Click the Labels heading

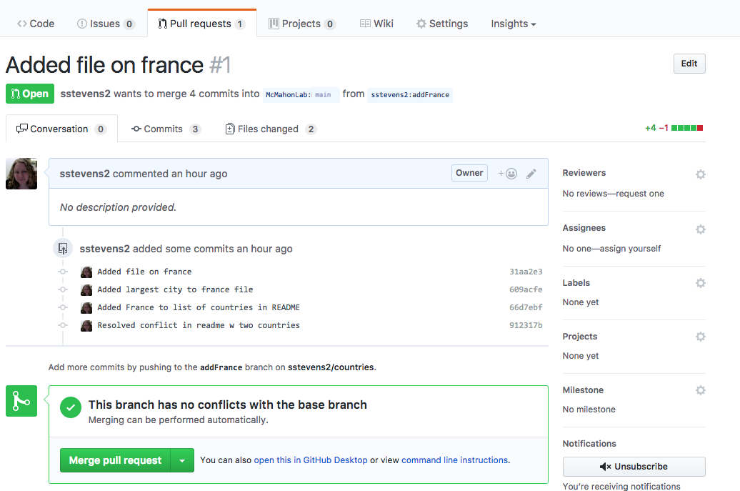click(576, 283)
